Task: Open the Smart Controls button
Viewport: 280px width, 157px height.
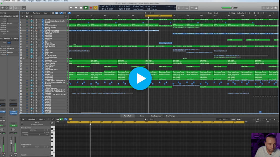Action: [16, 8]
